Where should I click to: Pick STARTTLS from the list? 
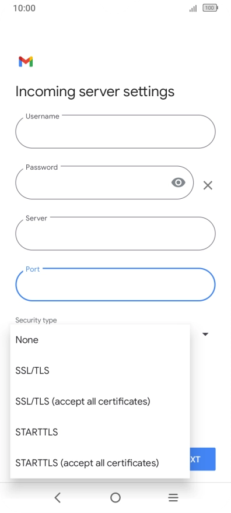(x=100, y=432)
